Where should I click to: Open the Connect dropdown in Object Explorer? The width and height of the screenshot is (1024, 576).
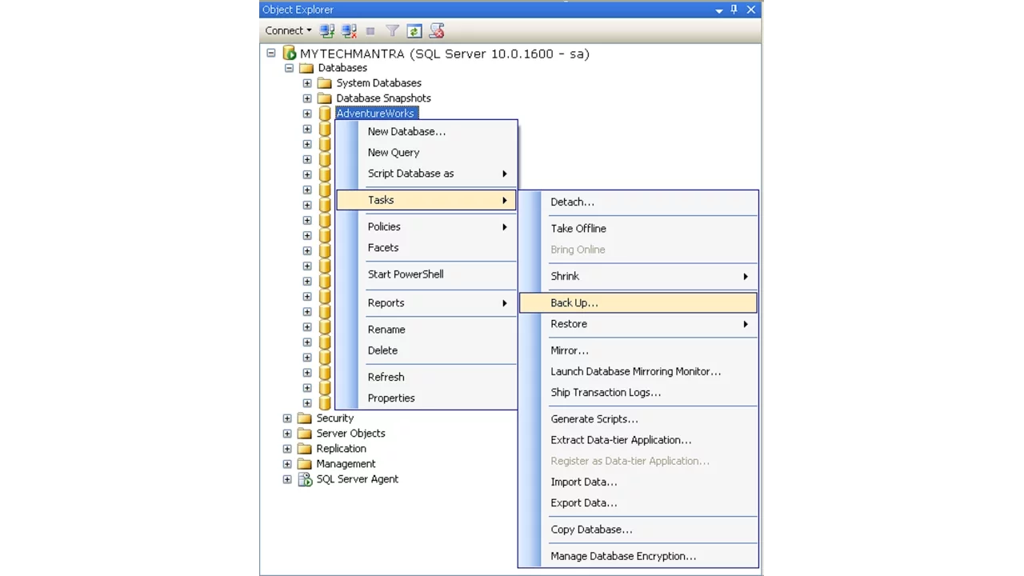pos(288,30)
